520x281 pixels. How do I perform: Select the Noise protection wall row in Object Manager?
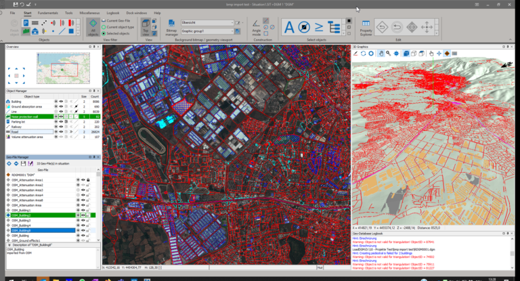tap(53, 116)
